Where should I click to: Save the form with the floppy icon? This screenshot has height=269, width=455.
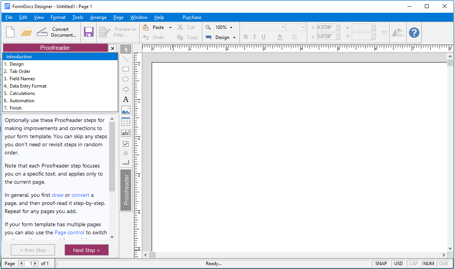[x=89, y=32]
